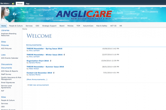Open People & Culture in the sidebar
Screen dimensions: 166x110
pyautogui.click(x=8, y=100)
